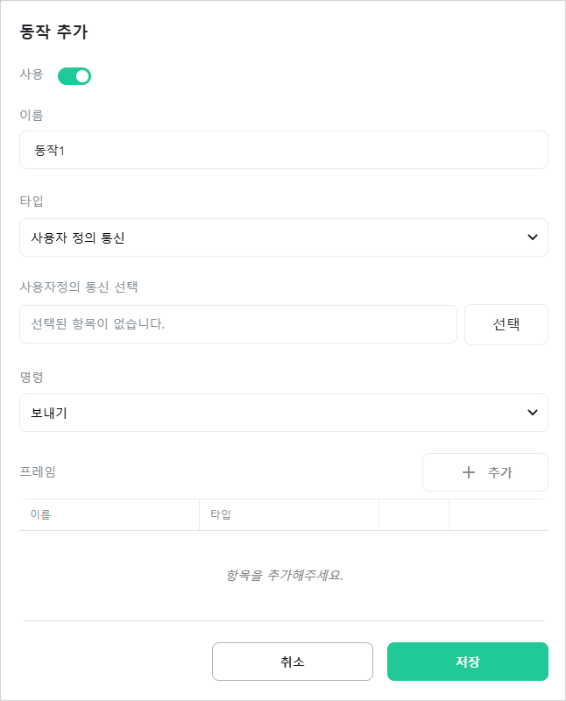Open the 명령 dropdown showing 보내기

pos(284,413)
